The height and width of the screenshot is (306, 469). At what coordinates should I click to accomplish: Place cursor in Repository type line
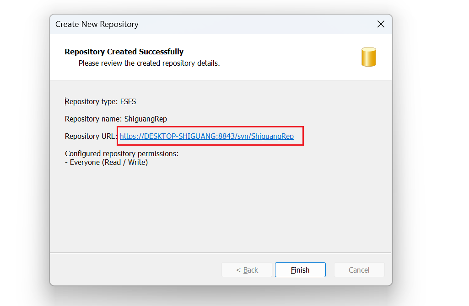pyautogui.click(x=101, y=101)
